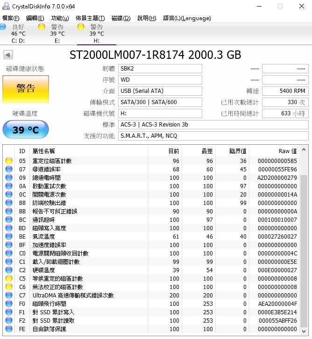The width and height of the screenshot is (312, 339).
Task: Click the power on hours 633 小時
Action: tap(285, 113)
